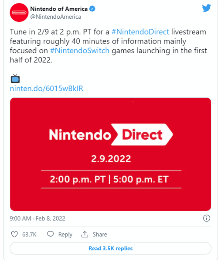Click the blue verified badge

pos(92,9)
